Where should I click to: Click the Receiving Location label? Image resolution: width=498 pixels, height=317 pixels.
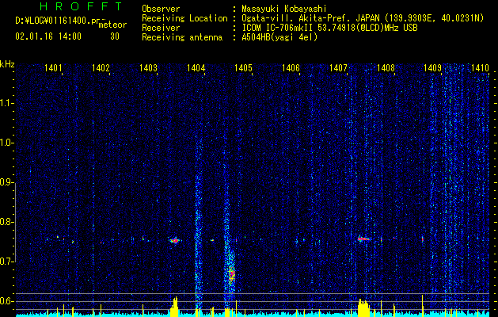pos(184,18)
